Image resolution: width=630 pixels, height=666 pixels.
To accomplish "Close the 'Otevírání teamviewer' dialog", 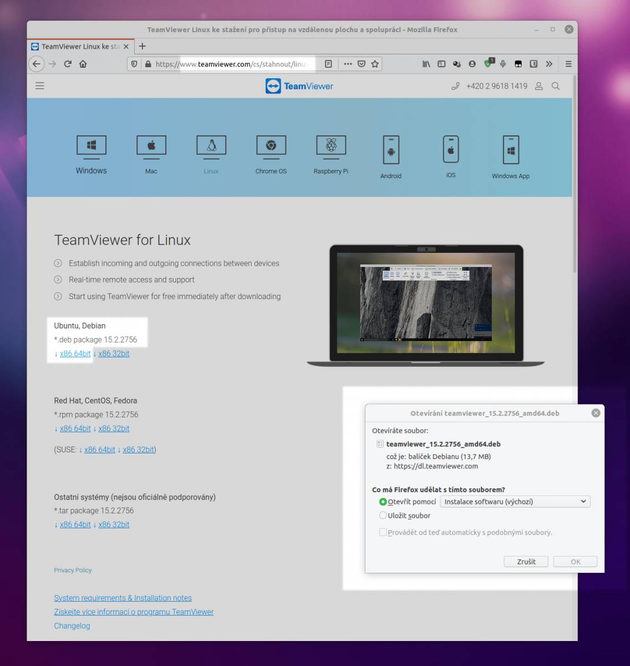I will point(596,413).
